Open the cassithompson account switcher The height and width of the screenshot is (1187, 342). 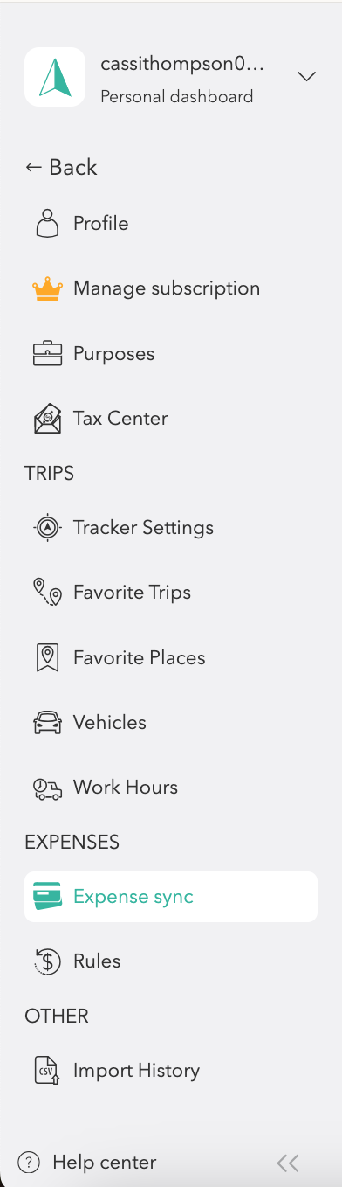(x=171, y=77)
